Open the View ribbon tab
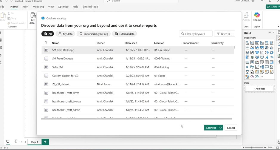This screenshot has height=150, width=280. 51,7
